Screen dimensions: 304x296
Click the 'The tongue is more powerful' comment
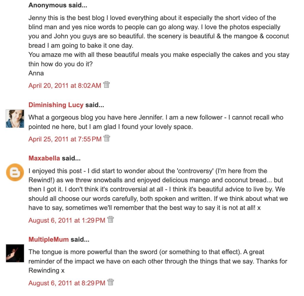coord(158,261)
